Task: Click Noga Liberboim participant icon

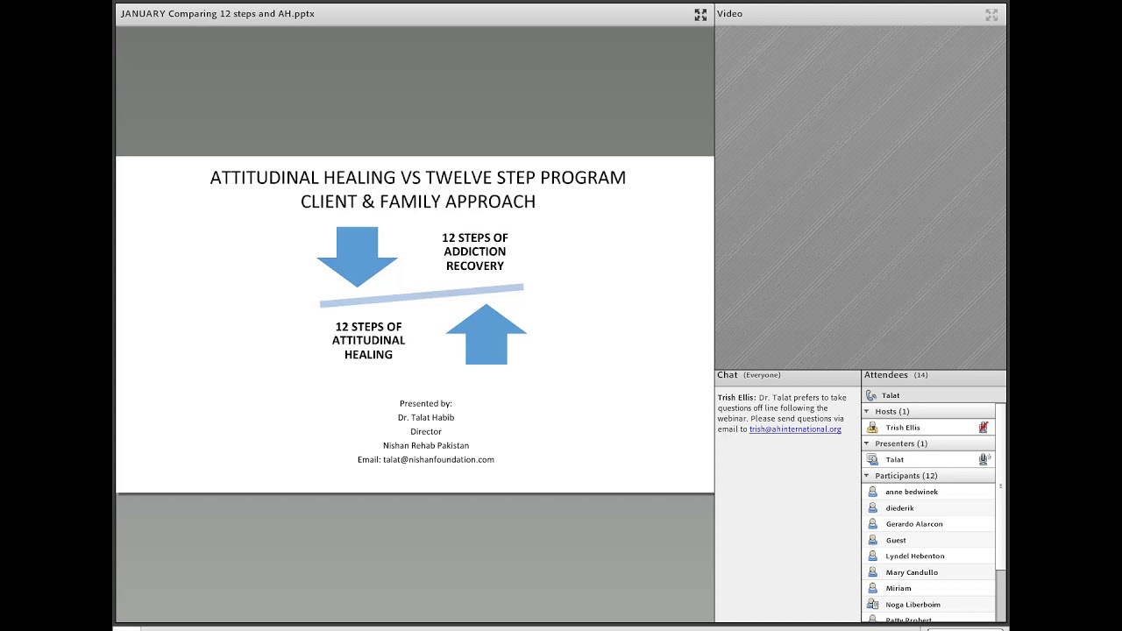Action: [872, 605]
